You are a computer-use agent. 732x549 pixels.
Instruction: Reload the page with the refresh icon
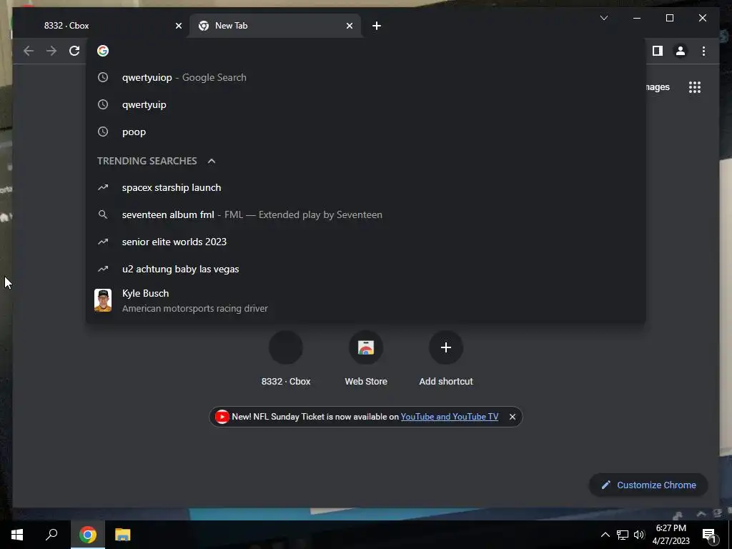click(x=74, y=51)
